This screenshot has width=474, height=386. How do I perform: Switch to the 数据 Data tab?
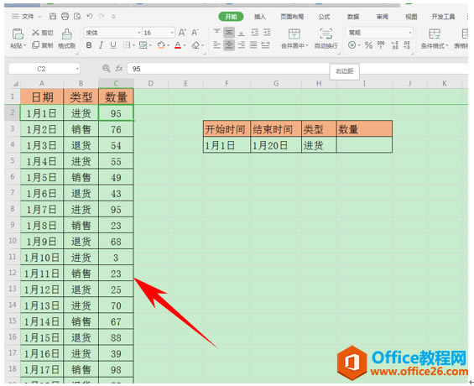pyautogui.click(x=353, y=17)
